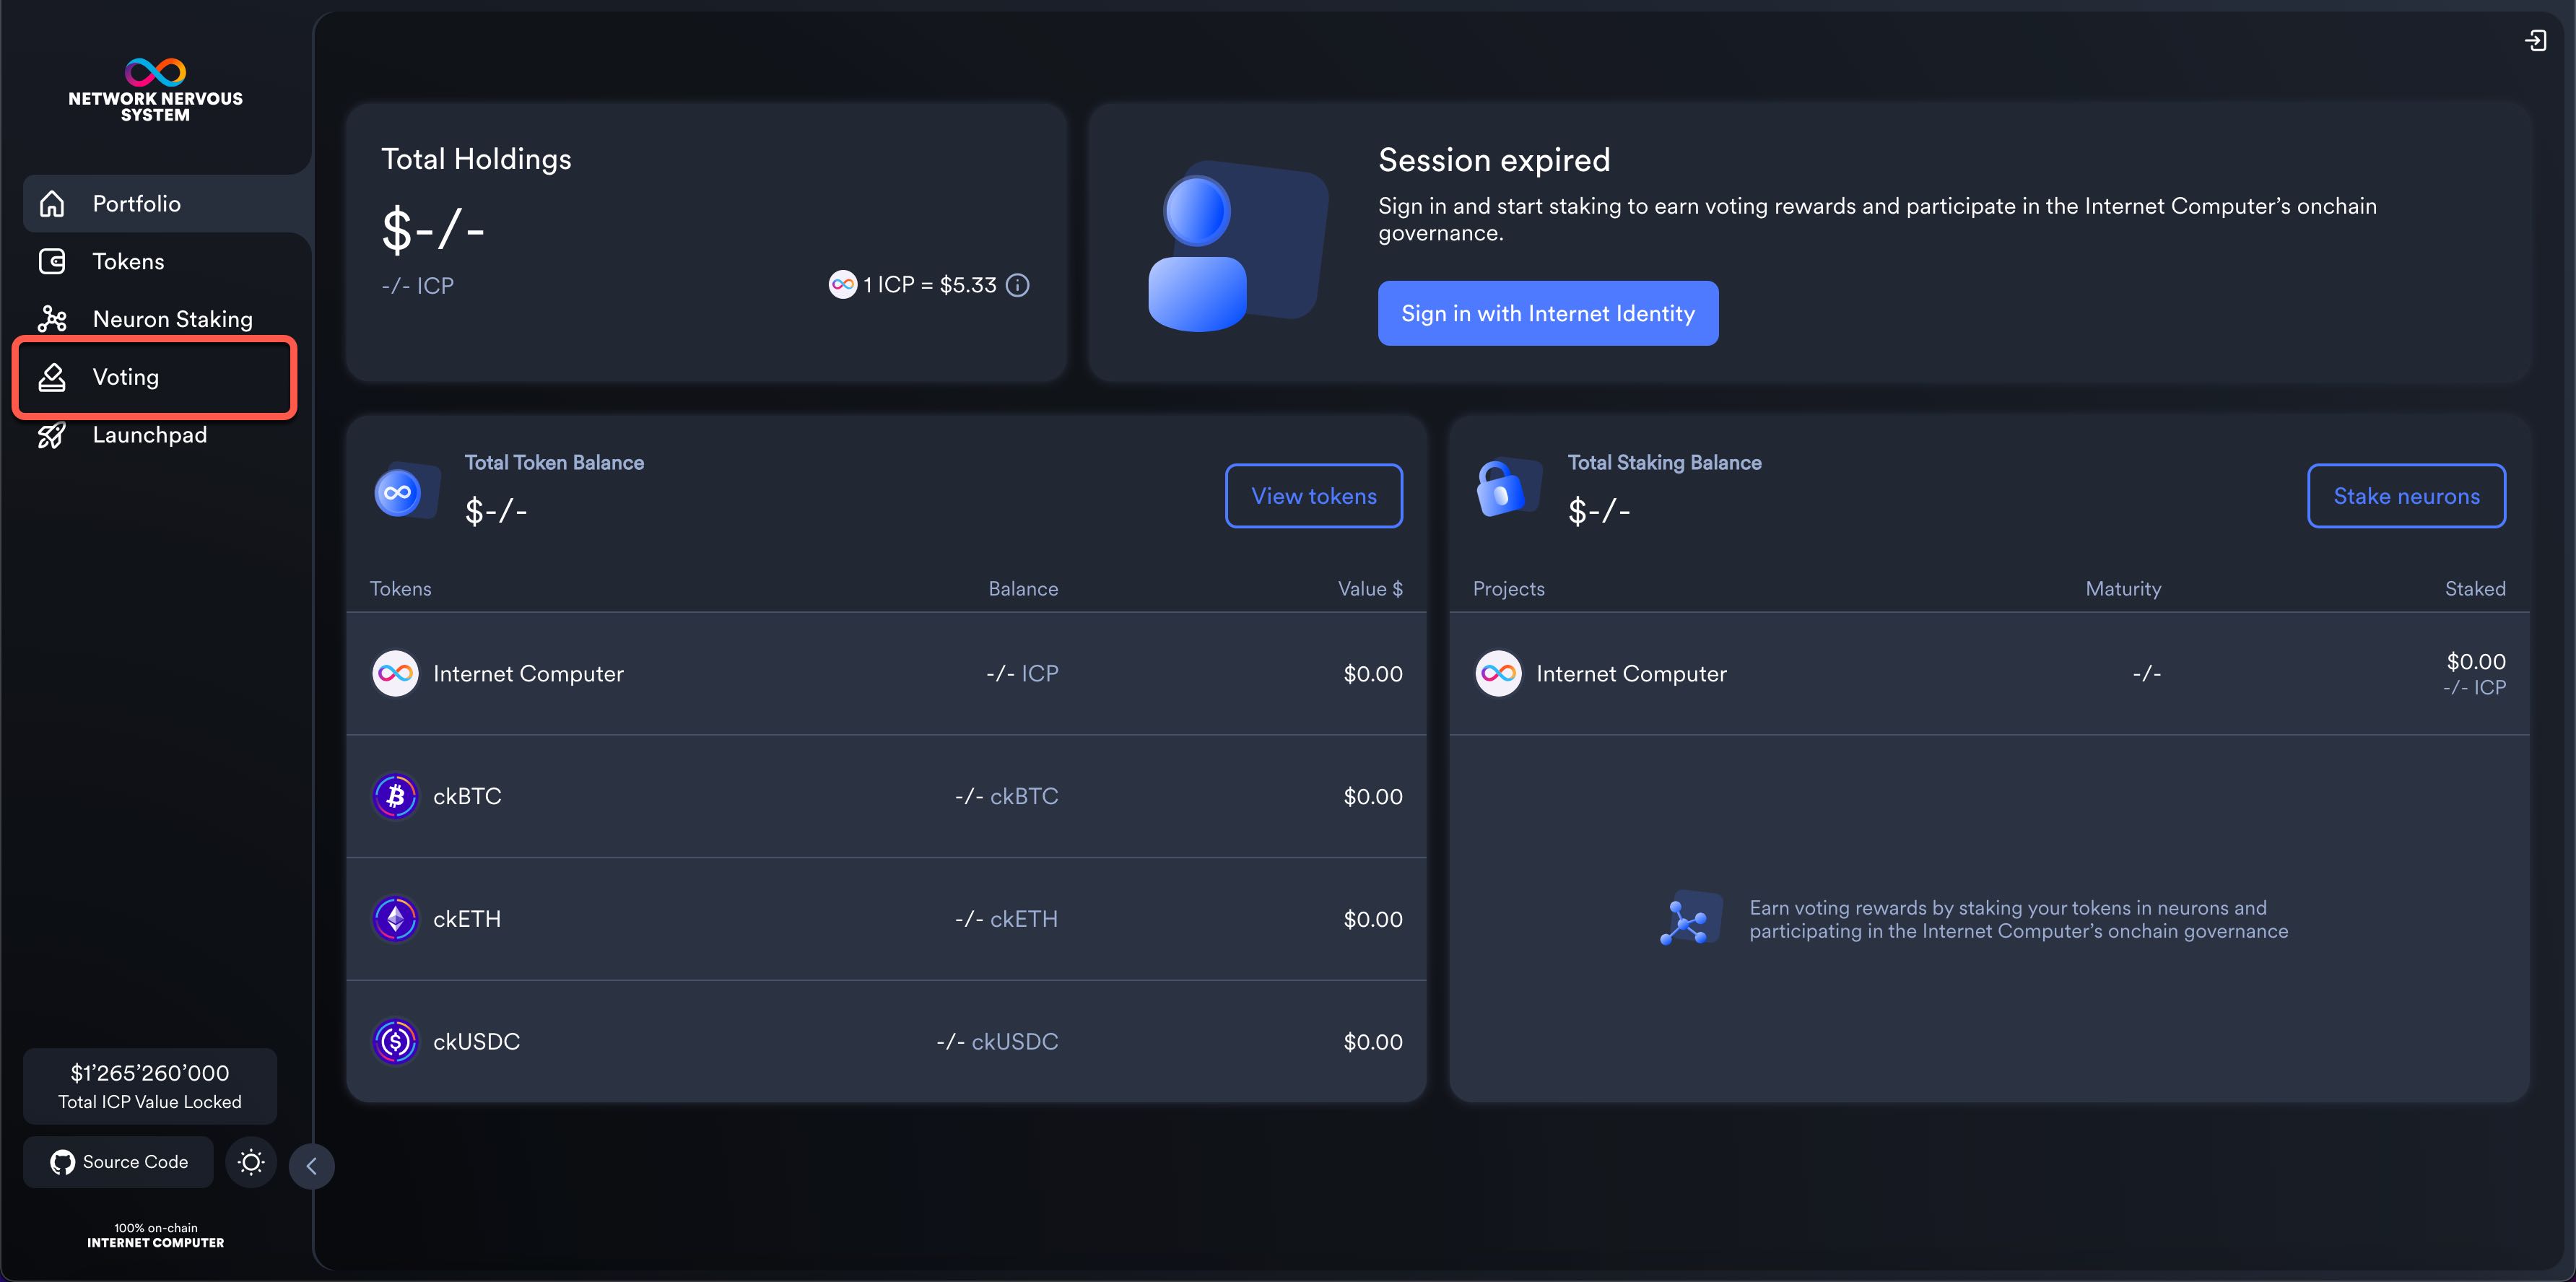
Task: Click the ckUSDC token icon
Action: click(395, 1042)
